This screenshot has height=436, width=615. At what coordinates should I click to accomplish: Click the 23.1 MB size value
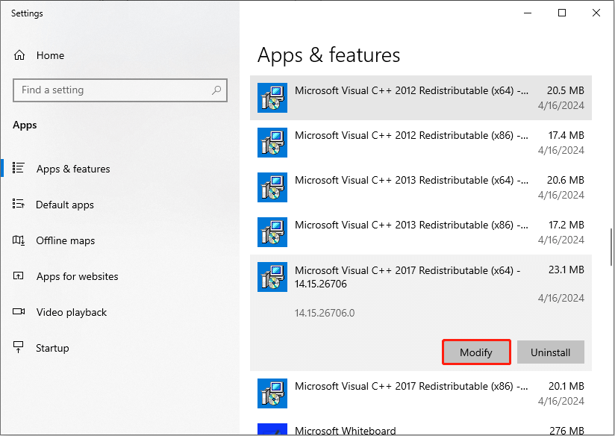566,270
